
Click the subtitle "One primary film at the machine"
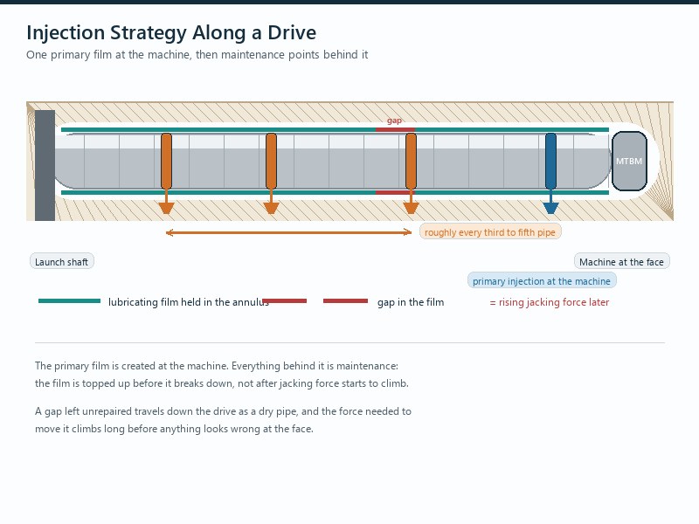pyautogui.click(x=197, y=54)
